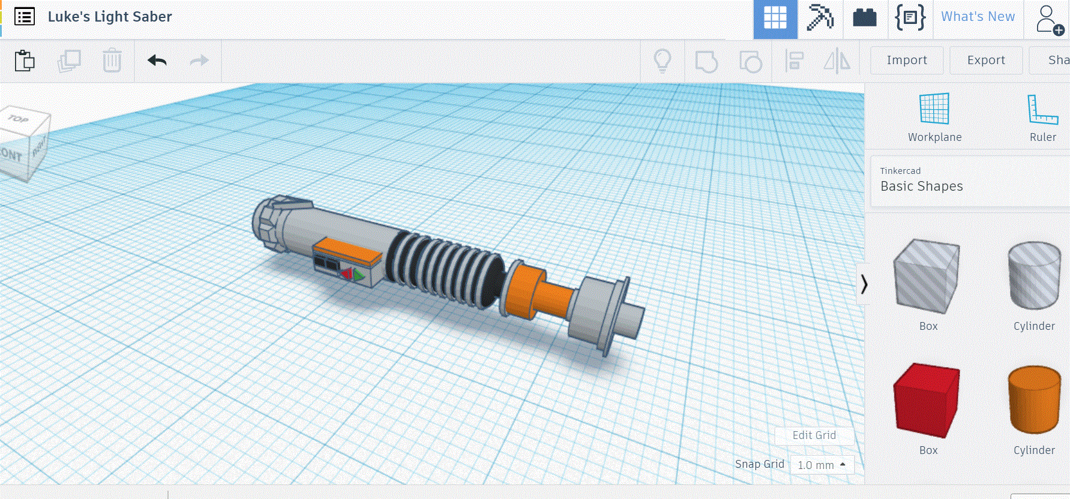Open the Basic Shapes category dropdown
The height and width of the screenshot is (499, 1070).
[970, 181]
